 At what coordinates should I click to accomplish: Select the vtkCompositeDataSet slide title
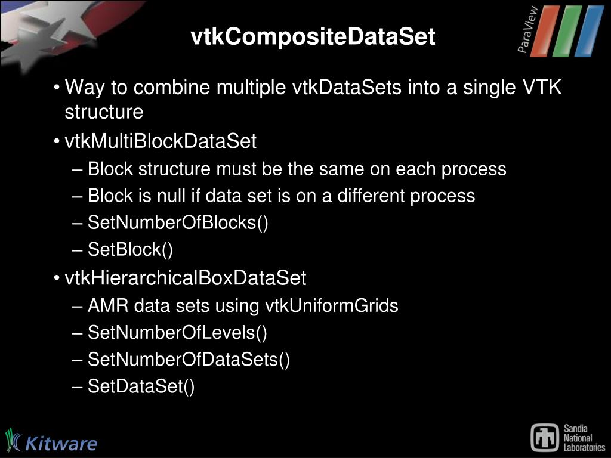pyautogui.click(x=313, y=36)
